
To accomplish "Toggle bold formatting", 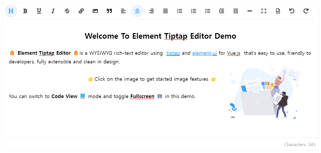I will tap(25, 11).
